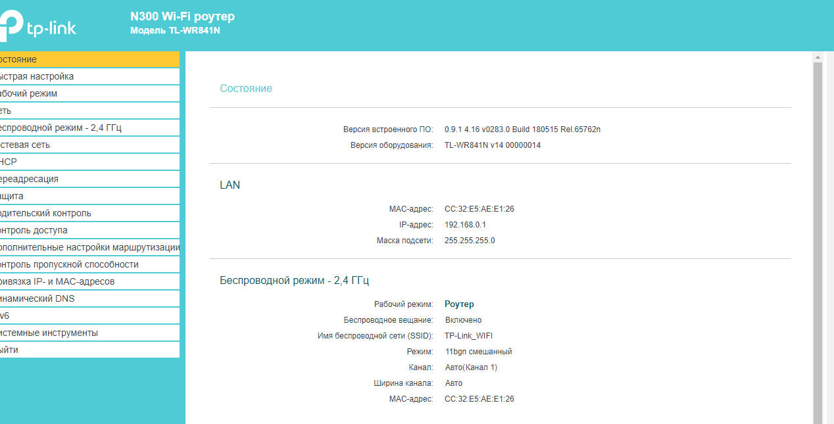Select the IPv6 menu item

(x=89, y=316)
